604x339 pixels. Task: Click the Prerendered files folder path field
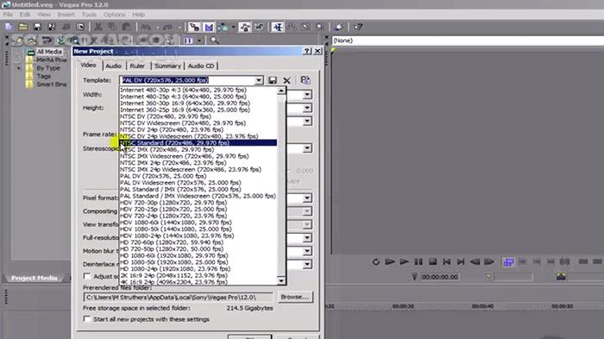[x=178, y=298]
